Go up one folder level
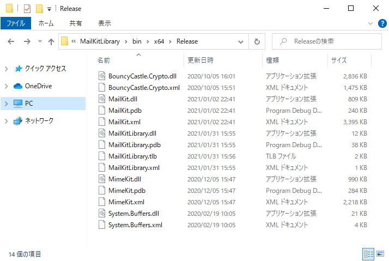 coord(51,41)
